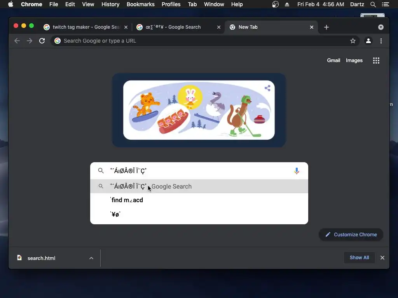Image resolution: width=398 pixels, height=298 pixels.
Task: Open the Winter Olympics Google Doodle
Action: point(199,110)
